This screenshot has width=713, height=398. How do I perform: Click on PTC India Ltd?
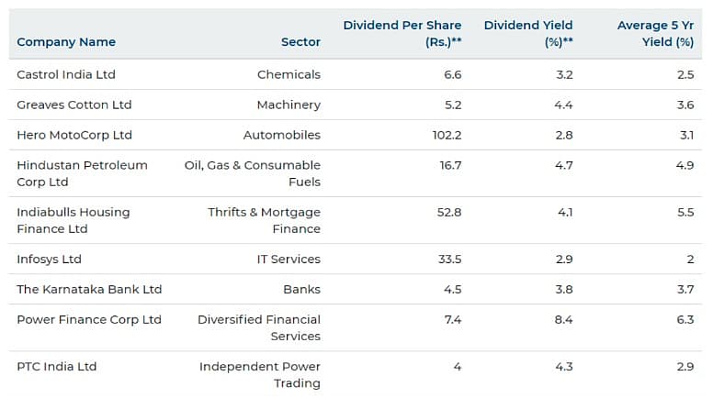[57, 366]
